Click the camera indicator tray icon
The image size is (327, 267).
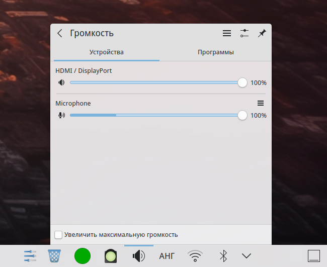111,256
